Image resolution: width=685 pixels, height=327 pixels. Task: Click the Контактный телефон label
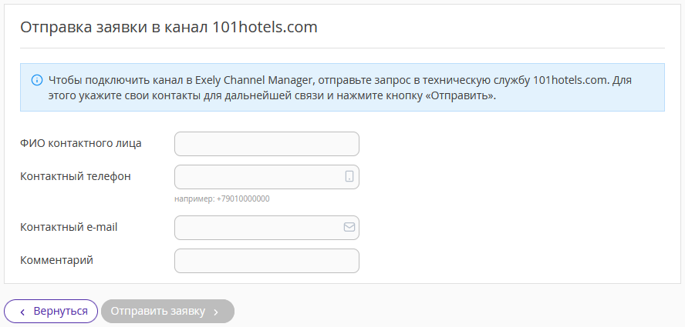coord(76,176)
